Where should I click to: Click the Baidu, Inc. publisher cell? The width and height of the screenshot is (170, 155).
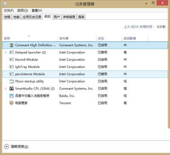(x=67, y=96)
